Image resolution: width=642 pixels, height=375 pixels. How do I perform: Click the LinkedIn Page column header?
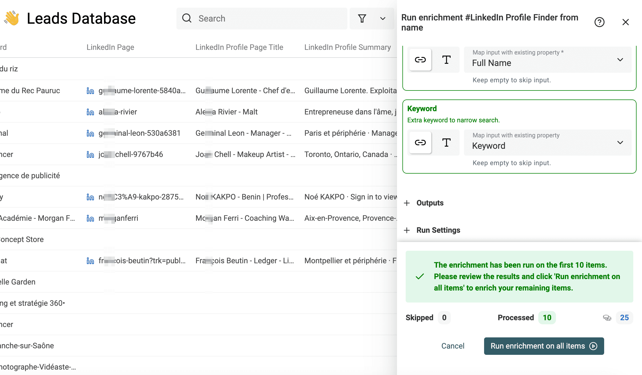[110, 47]
